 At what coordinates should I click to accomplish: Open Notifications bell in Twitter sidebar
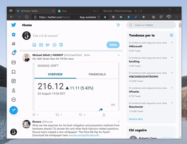[x=13, y=53]
